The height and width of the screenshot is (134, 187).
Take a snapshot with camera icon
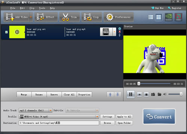(153, 95)
